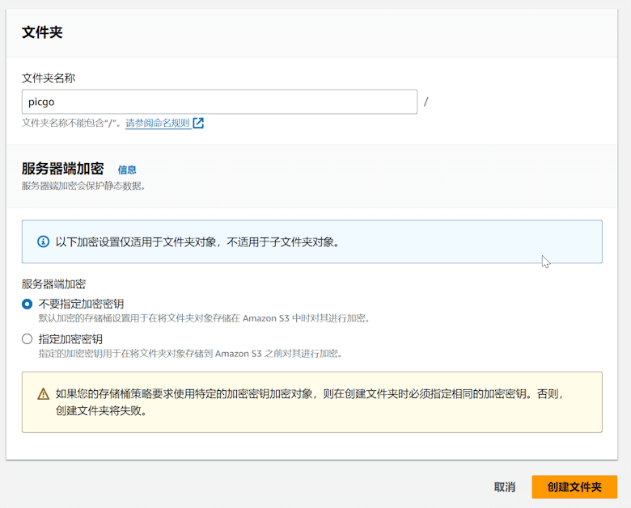The width and height of the screenshot is (631, 508).
Task: Click the 文件夹 panel heading
Action: pos(42,32)
